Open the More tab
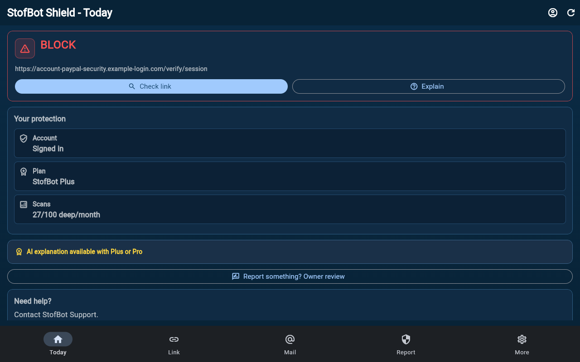Viewport: 580px width, 362px height. pos(522,344)
